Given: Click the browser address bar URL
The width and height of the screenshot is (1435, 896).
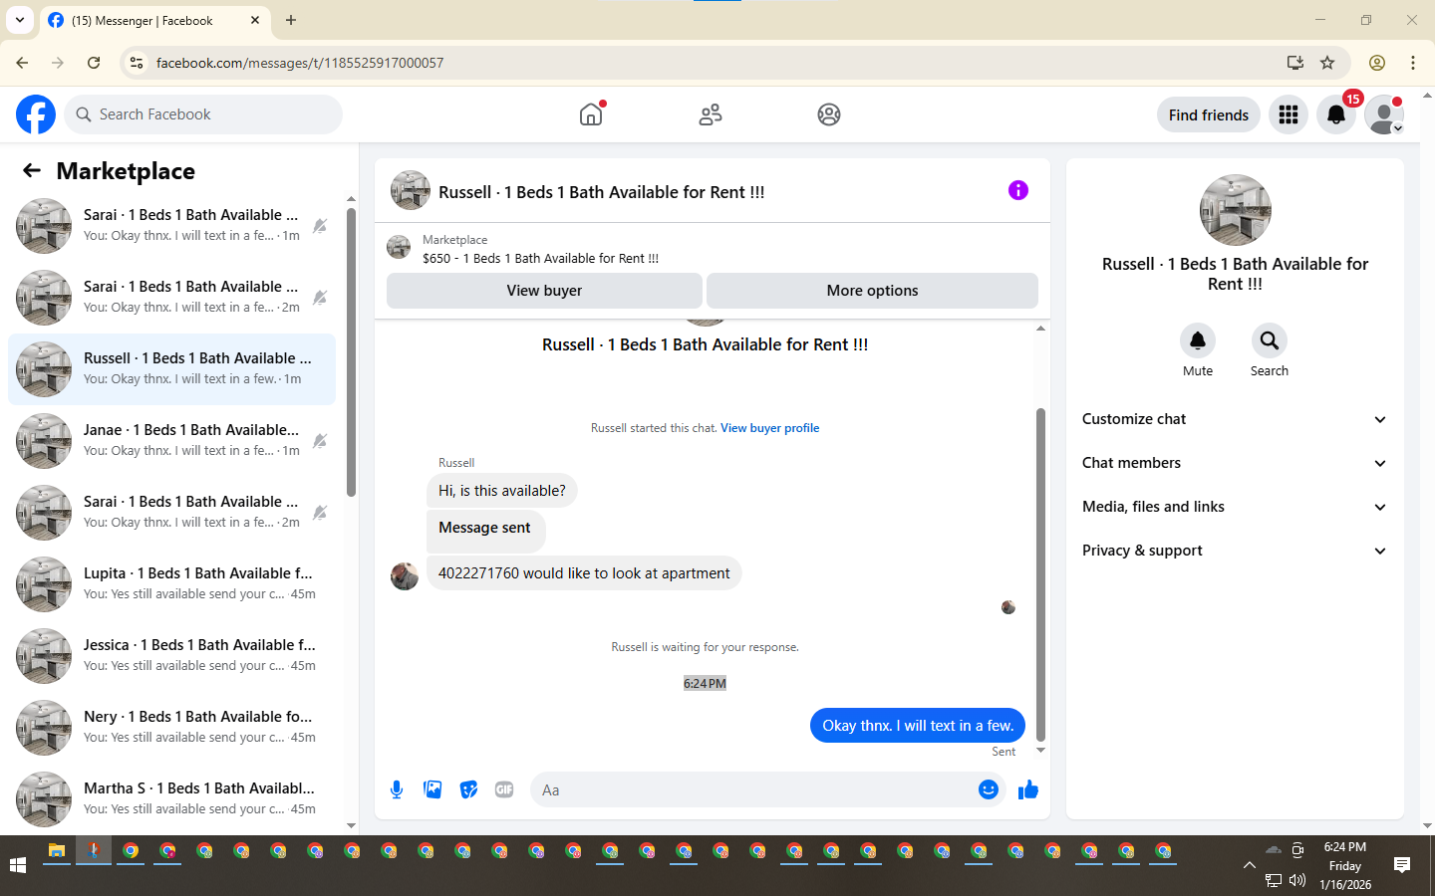Looking at the screenshot, I should tap(300, 63).
